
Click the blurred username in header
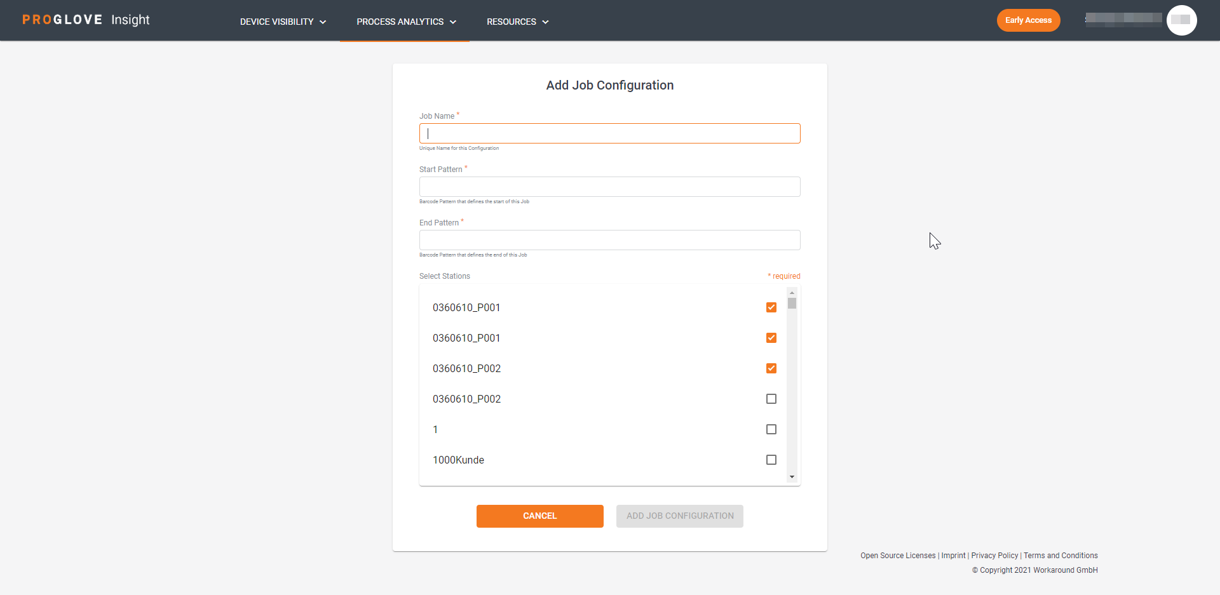[1123, 19]
